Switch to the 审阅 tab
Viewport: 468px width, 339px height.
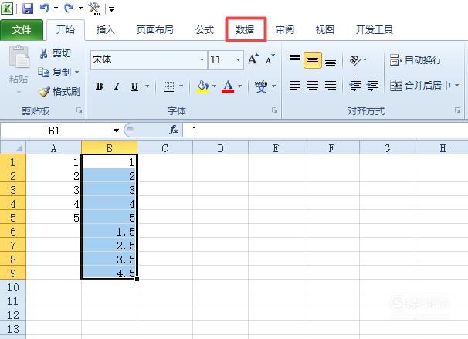tap(285, 30)
